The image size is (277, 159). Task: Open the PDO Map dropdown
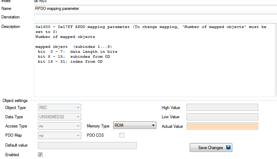(x=60, y=136)
